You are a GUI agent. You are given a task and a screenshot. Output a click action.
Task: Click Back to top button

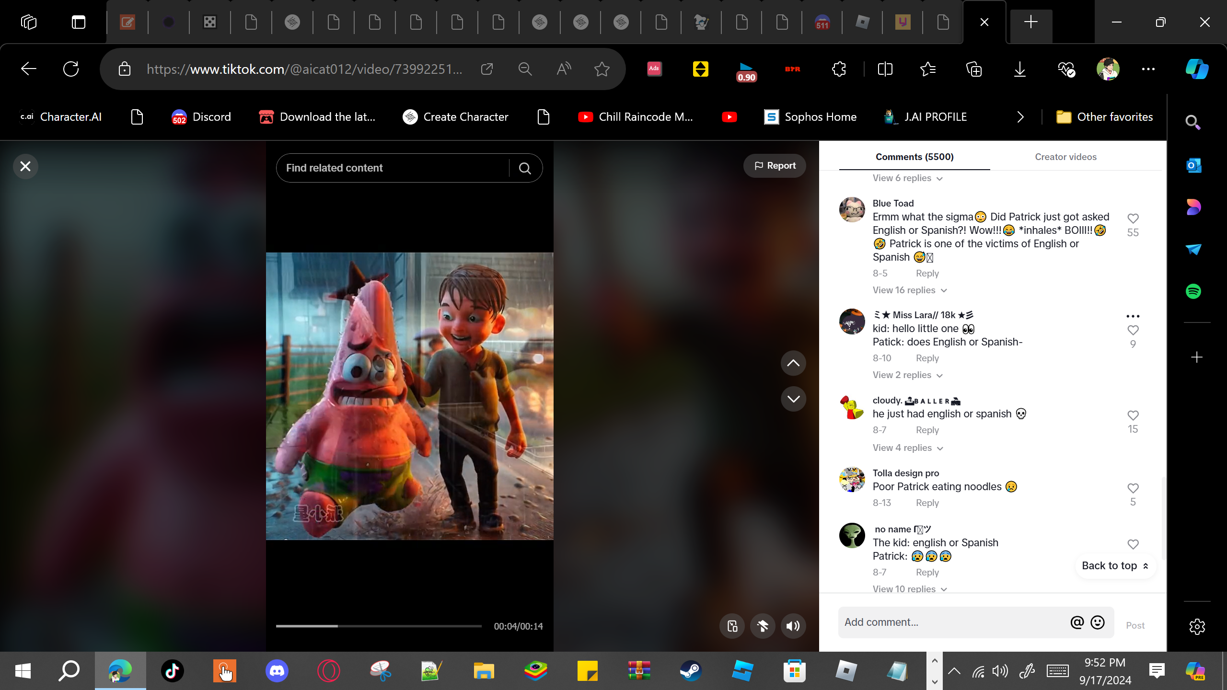1115,566
